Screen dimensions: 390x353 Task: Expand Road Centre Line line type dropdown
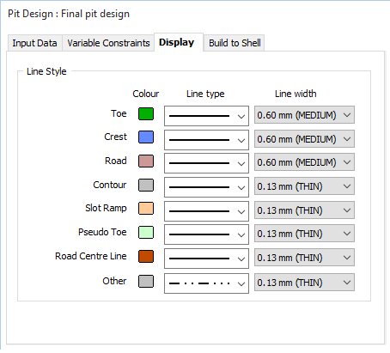click(206, 259)
